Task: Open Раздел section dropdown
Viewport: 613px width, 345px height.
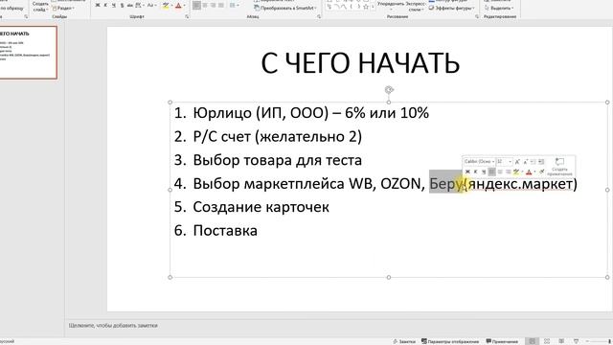Action: click(62, 9)
